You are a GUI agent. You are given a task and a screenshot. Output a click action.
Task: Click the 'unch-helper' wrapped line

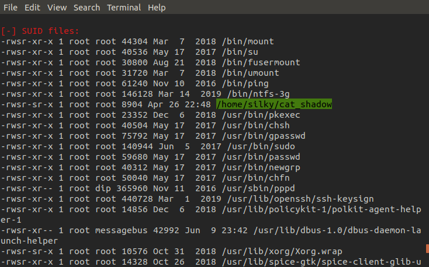[x=29, y=241]
